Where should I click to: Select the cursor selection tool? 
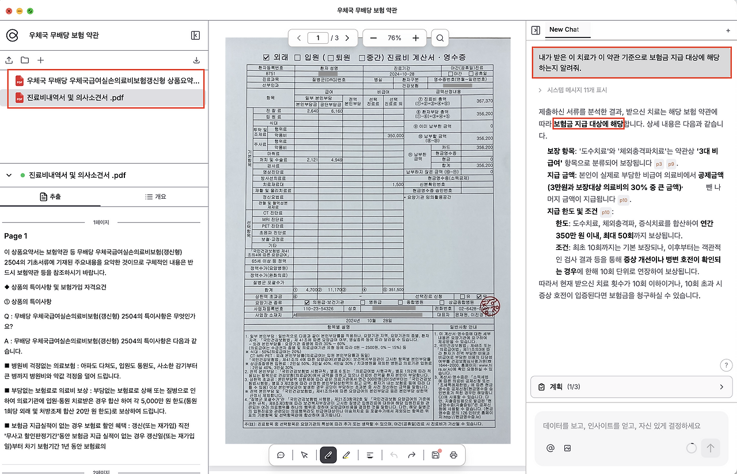click(x=304, y=455)
